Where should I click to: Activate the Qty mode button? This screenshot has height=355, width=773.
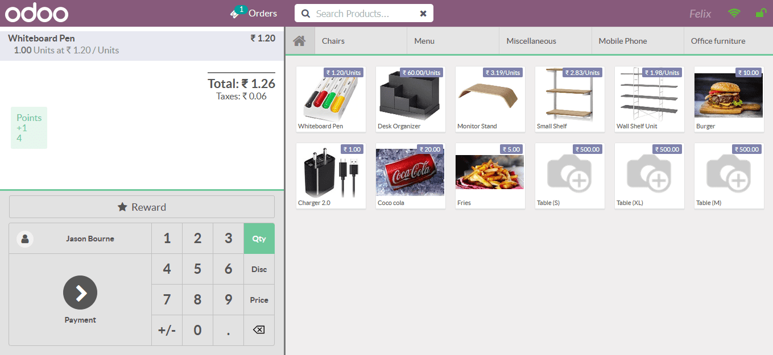pos(259,239)
